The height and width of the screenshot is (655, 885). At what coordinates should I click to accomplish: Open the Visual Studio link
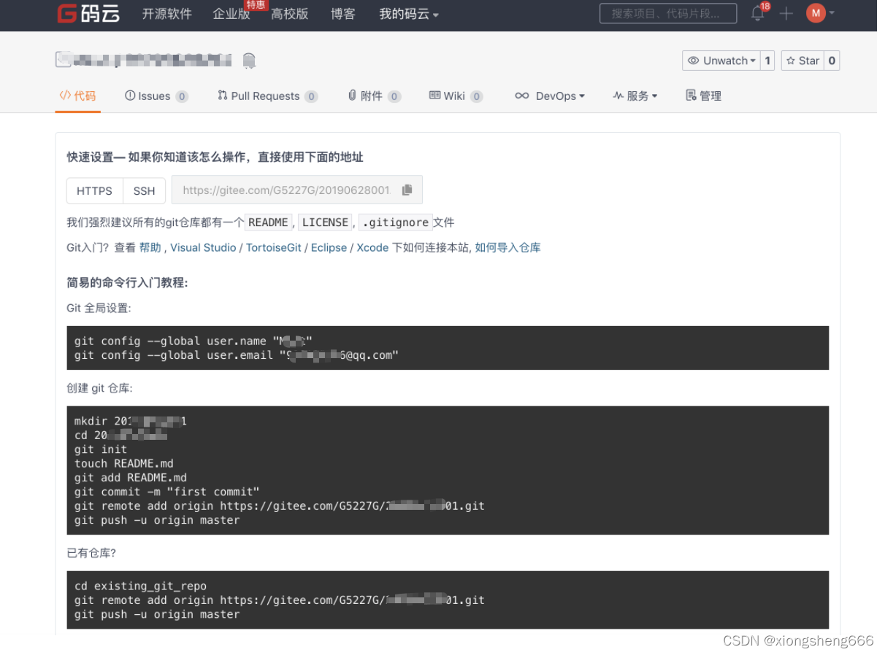tap(203, 247)
